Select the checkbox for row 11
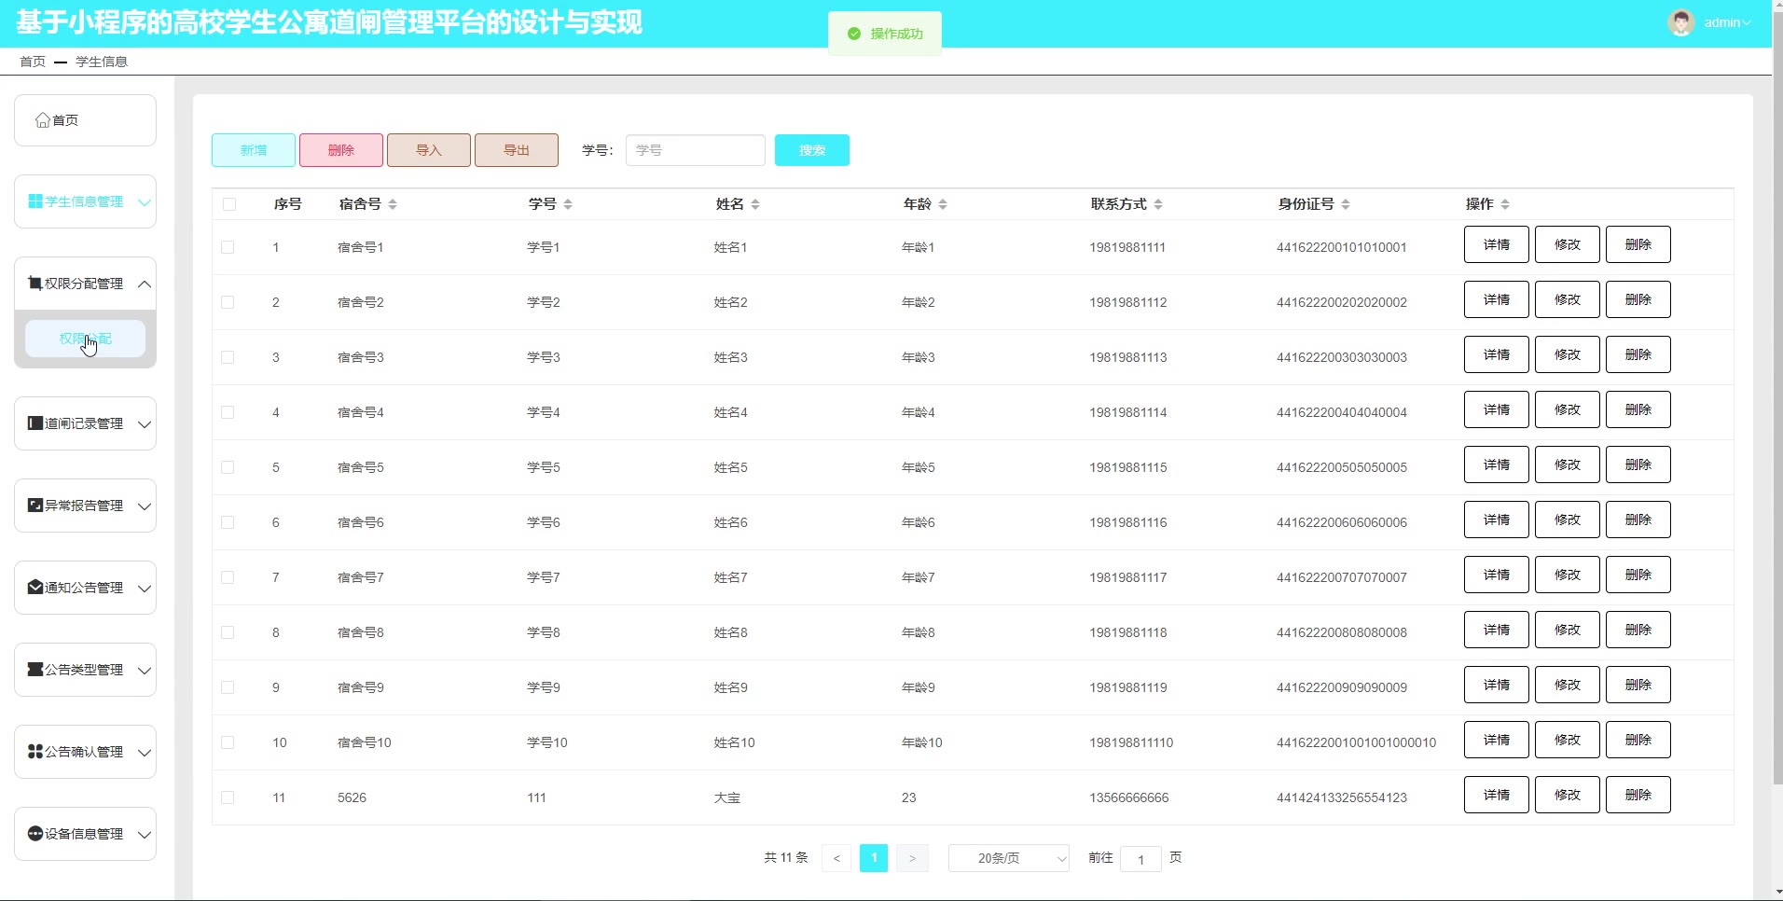This screenshot has width=1783, height=901. point(228,797)
